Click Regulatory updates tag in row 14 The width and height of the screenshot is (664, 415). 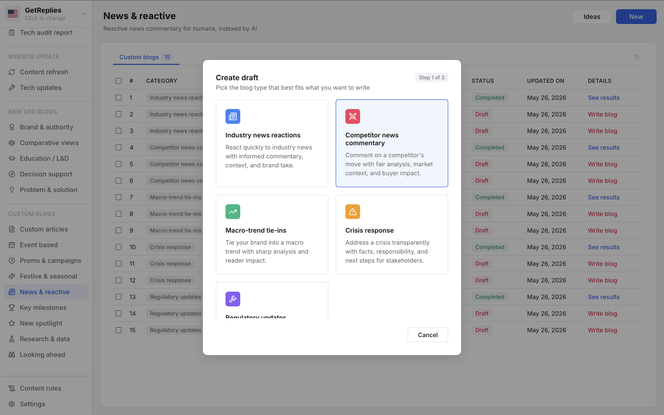pos(175,314)
